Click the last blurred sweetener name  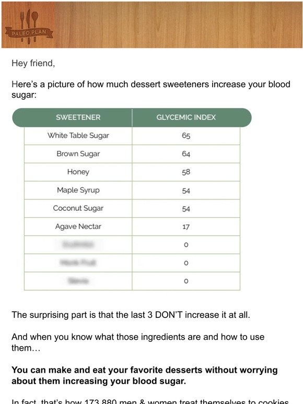click(78, 281)
